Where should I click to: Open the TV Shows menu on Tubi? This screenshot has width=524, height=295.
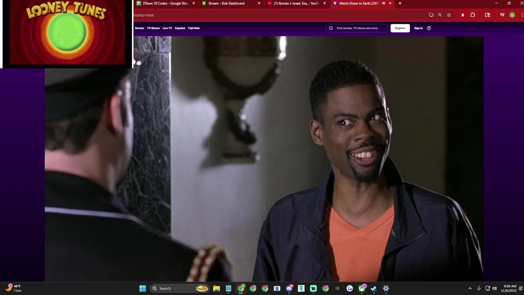(x=154, y=28)
